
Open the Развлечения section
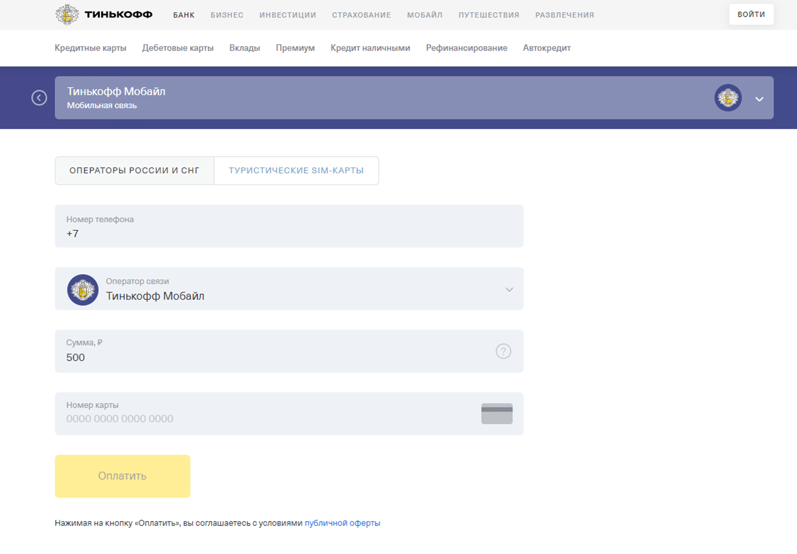(565, 15)
